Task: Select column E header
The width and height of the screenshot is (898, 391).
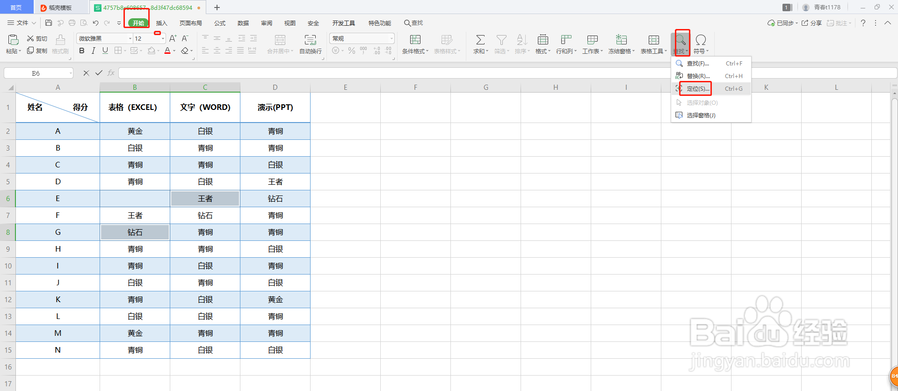Action: point(345,87)
